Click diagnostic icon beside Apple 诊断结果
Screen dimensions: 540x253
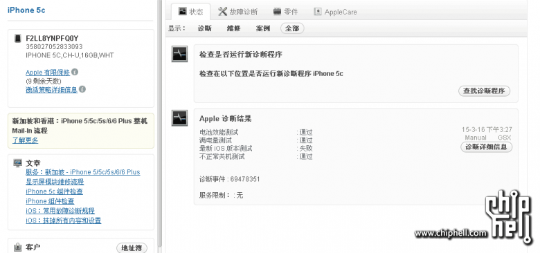pyautogui.click(x=179, y=118)
